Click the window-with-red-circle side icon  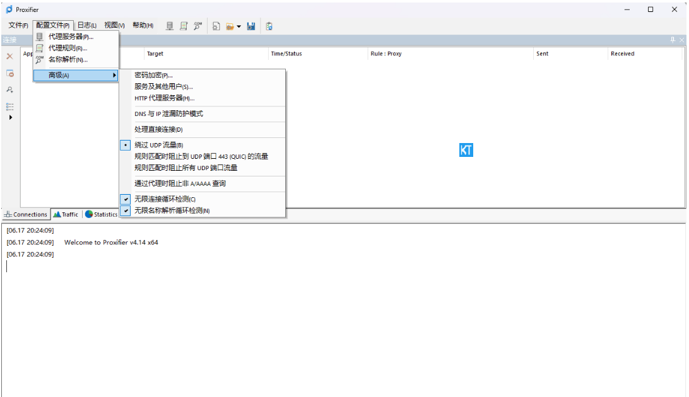(x=9, y=73)
